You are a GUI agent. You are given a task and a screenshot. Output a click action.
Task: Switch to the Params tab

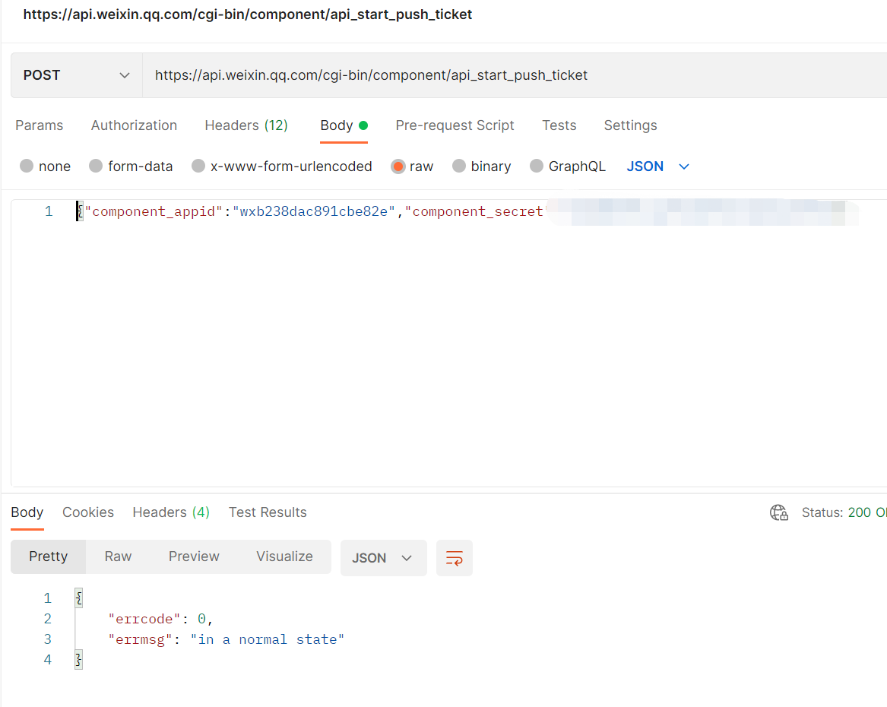[x=39, y=125]
